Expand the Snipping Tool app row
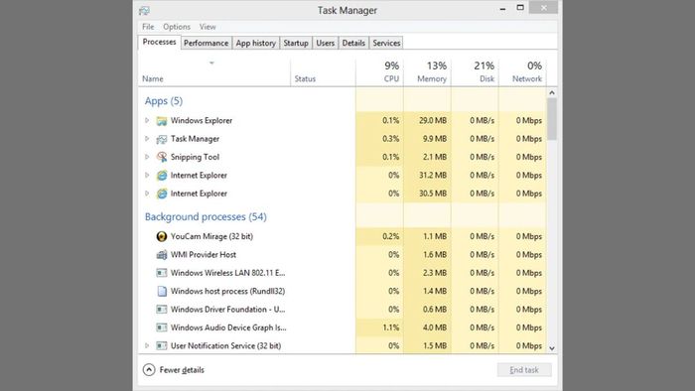This screenshot has height=391, width=695. (x=147, y=157)
